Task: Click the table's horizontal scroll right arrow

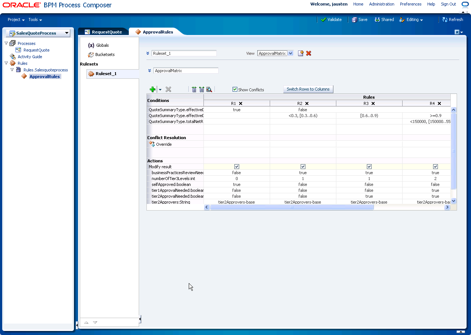Action: (447, 207)
